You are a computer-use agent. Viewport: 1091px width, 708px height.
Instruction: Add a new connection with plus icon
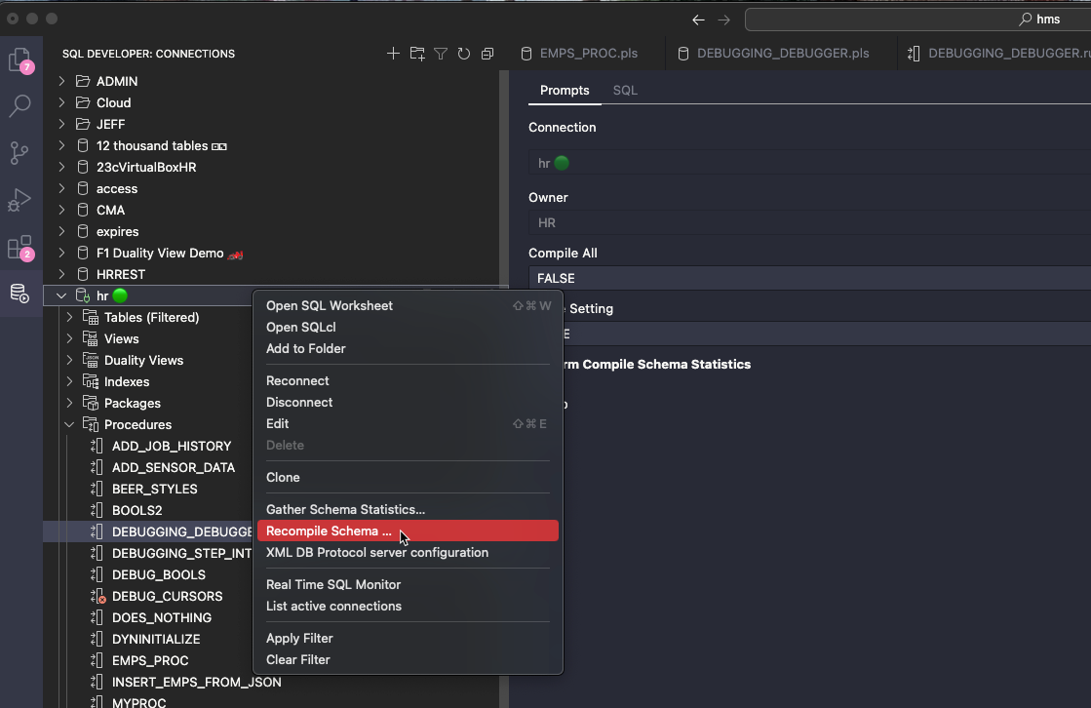(x=393, y=54)
